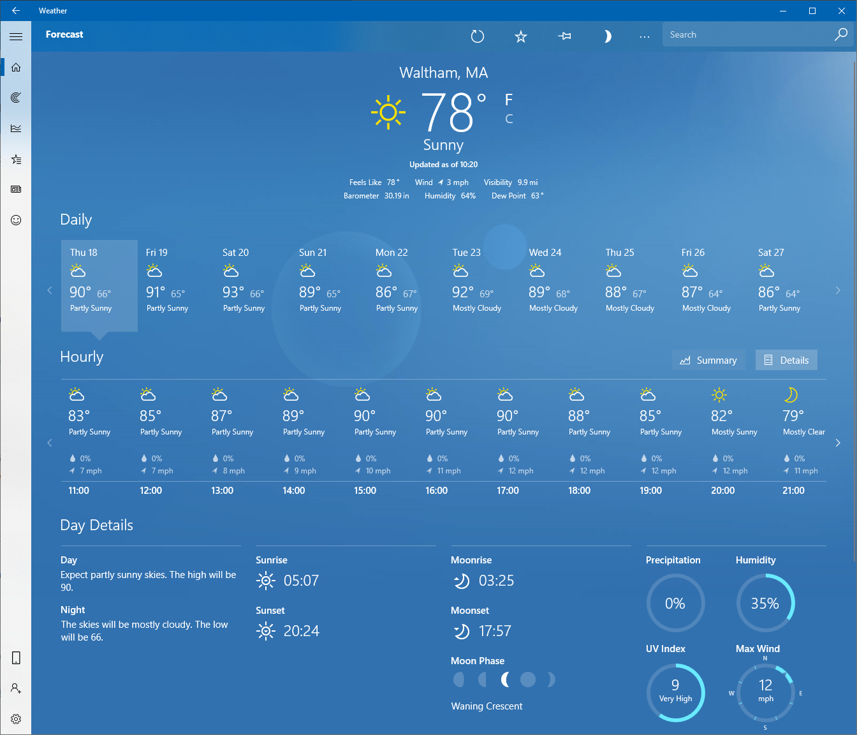Minimize the Weather window
Viewport: 857px width, 735px height.
[x=783, y=10]
